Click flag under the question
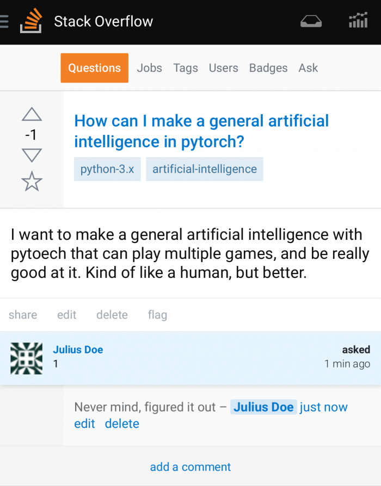 click(x=157, y=315)
